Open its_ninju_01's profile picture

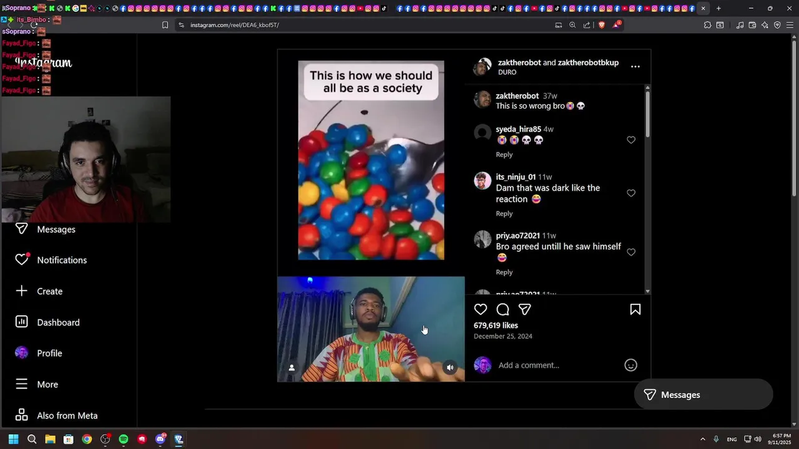pyautogui.click(x=483, y=181)
